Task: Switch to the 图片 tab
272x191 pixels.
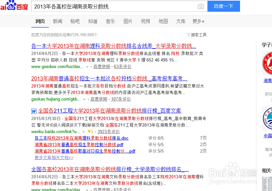Action: [x=128, y=21]
